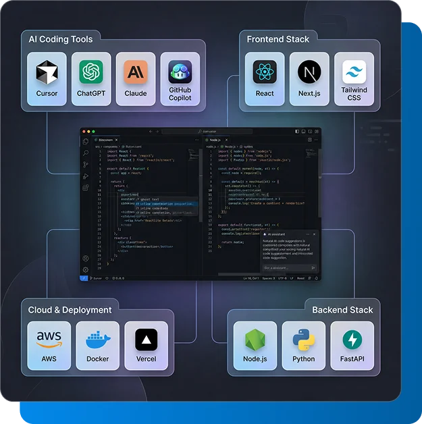The image size is (422, 424).
Task: Click the 'Cloud & Deployment' heading
Action: click(x=70, y=310)
